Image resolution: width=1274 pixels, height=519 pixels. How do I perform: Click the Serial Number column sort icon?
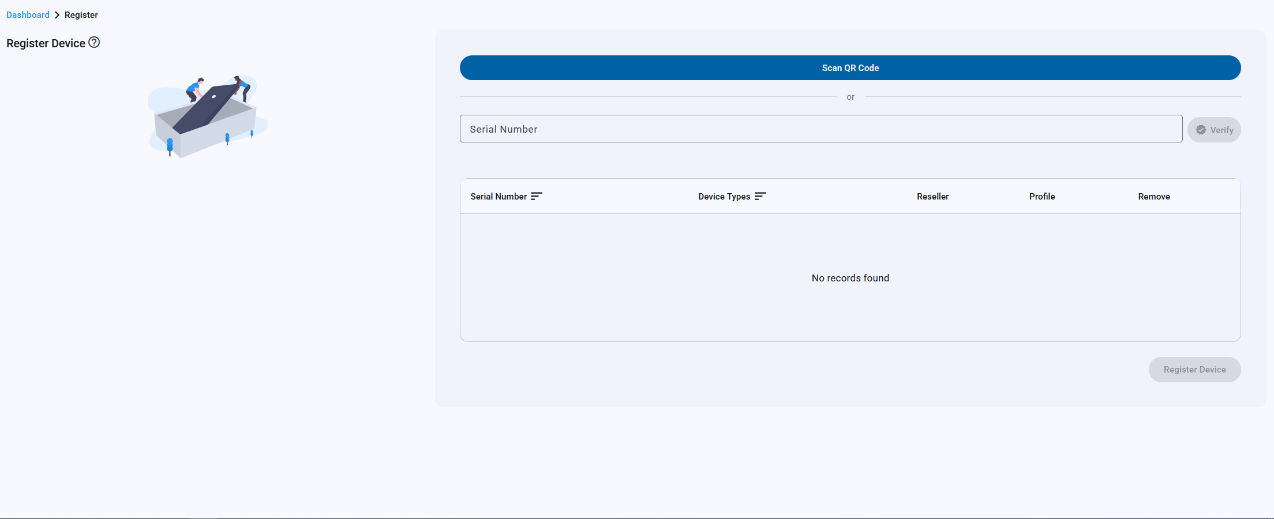pyautogui.click(x=536, y=196)
